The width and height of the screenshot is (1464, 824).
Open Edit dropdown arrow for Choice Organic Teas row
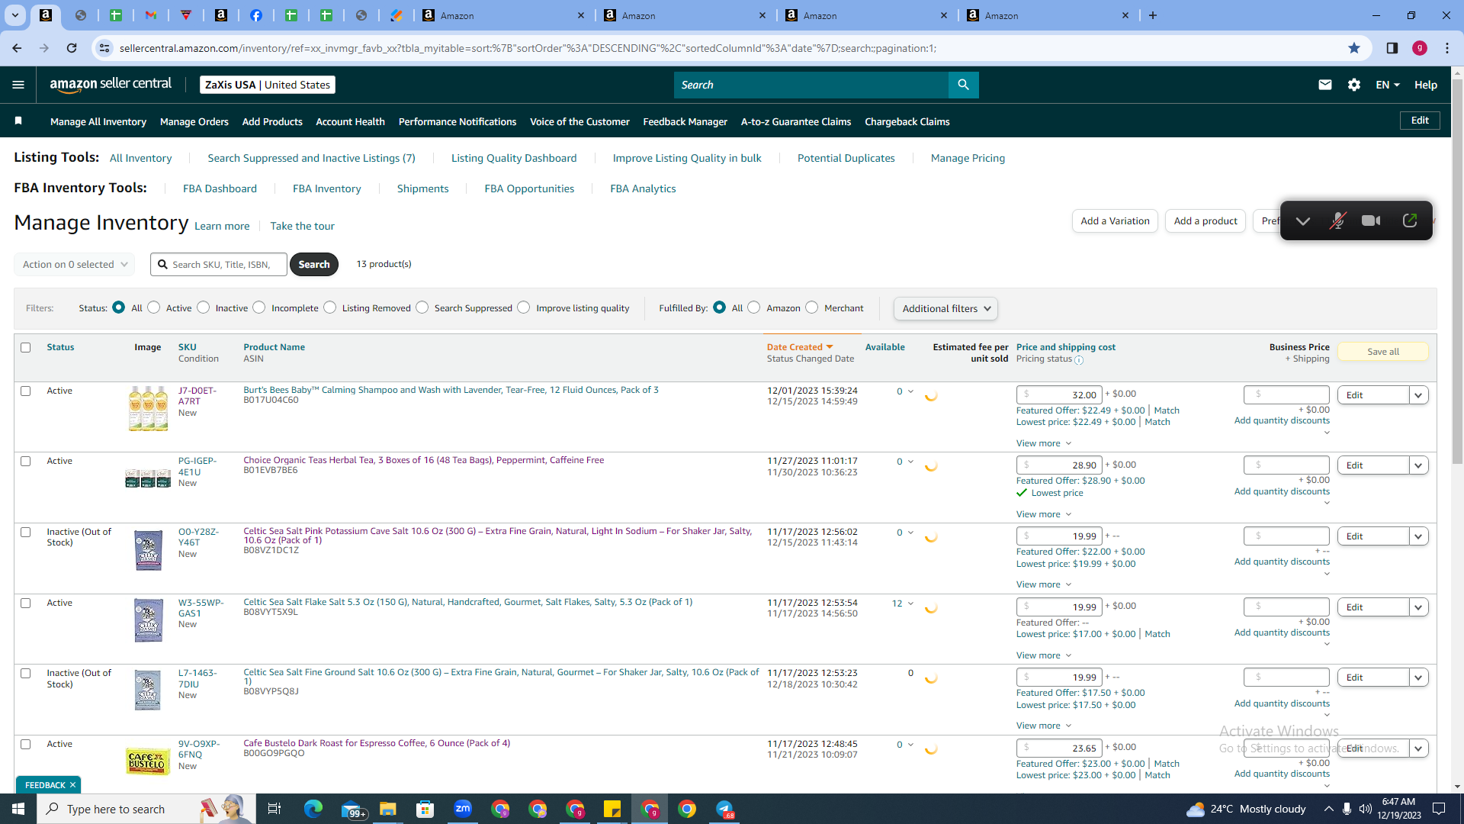coord(1418,465)
